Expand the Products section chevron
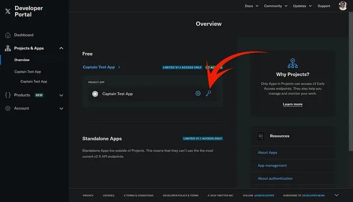The height and width of the screenshot is (202, 353). [x=61, y=95]
